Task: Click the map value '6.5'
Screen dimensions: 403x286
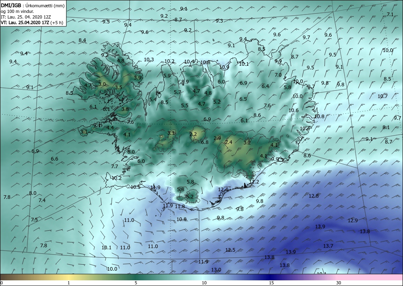Action: click(x=243, y=99)
